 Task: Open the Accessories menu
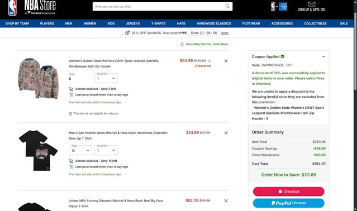(282, 23)
